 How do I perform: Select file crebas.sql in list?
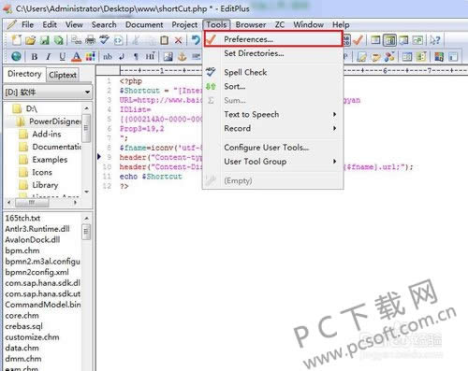tap(23, 326)
